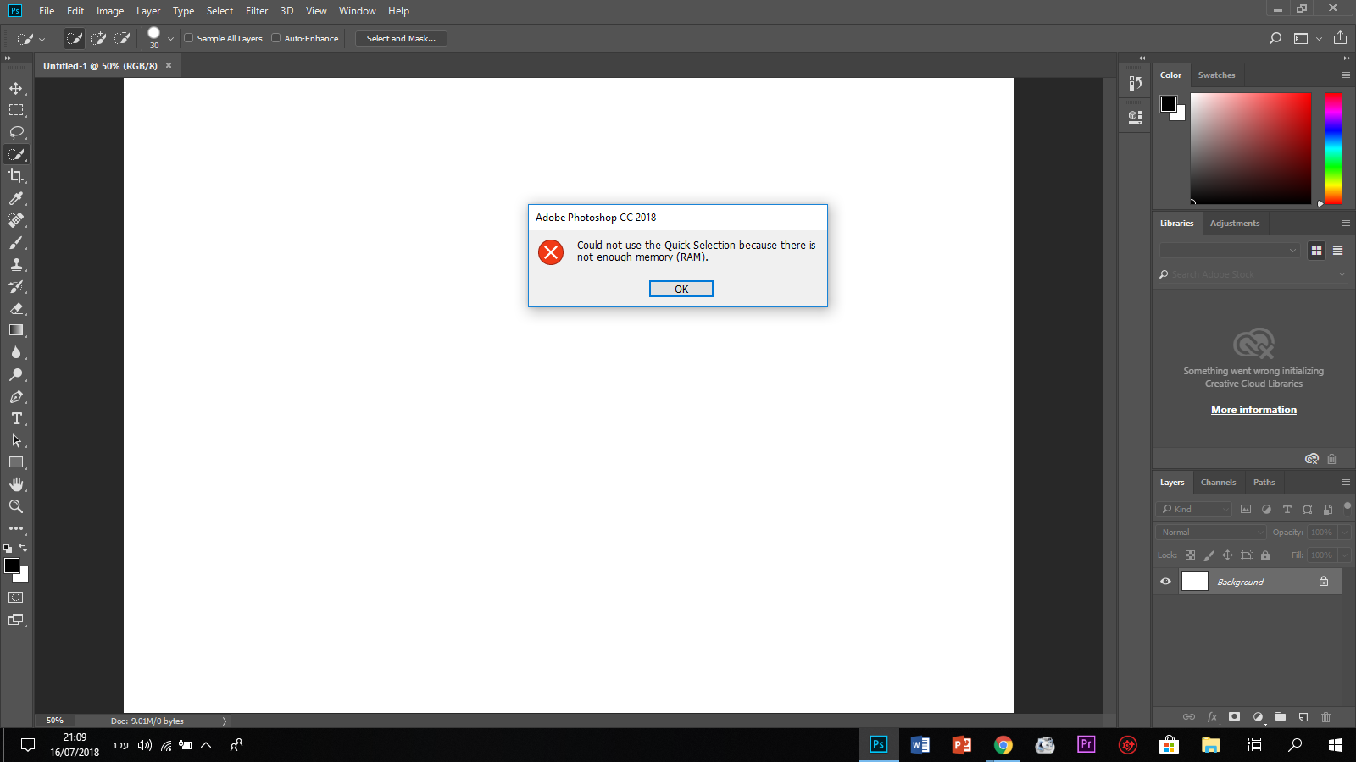Select the Crop tool
The height and width of the screenshot is (762, 1356).
[16, 176]
